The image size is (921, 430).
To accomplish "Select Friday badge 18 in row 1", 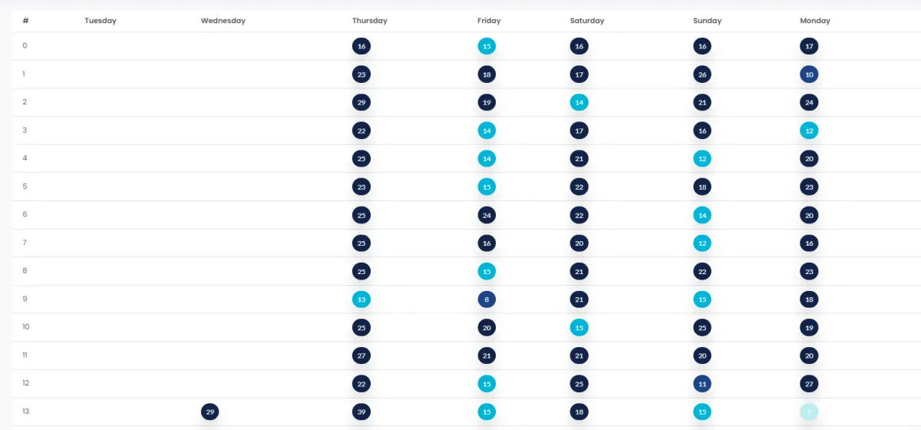I will tap(487, 74).
